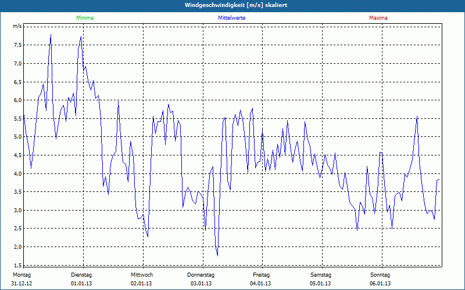Click the 3,0 y-axis value

point(17,210)
